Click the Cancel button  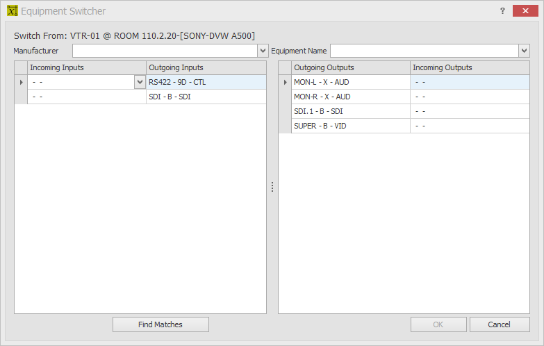[x=500, y=324]
